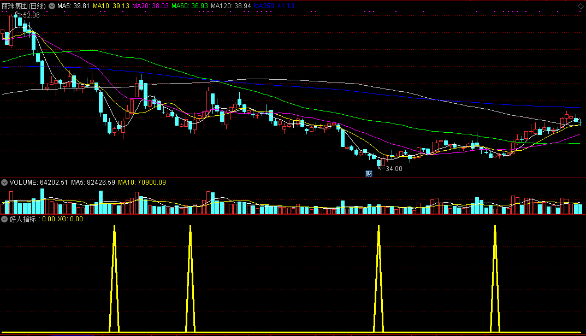Image resolution: width=586 pixels, height=336 pixels.
Task: Select the MA10: 39.13 label
Action: [111, 6]
